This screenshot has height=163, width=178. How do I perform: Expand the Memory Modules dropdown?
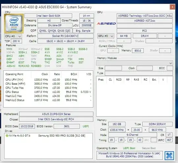point(134,63)
